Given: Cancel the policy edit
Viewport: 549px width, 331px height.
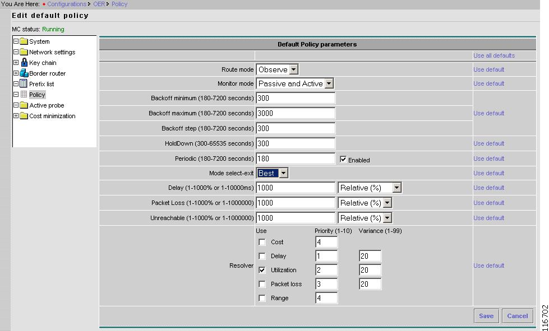Looking at the screenshot, I should click(518, 316).
